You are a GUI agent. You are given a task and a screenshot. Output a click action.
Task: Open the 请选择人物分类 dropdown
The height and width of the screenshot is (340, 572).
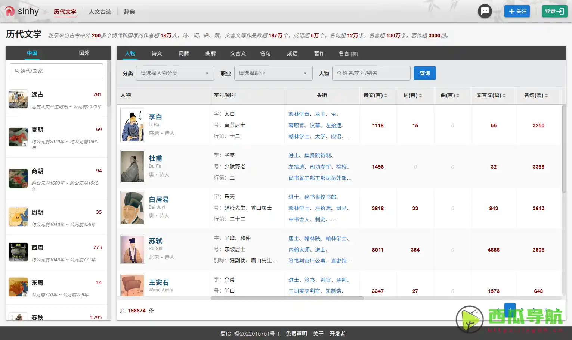click(x=174, y=73)
